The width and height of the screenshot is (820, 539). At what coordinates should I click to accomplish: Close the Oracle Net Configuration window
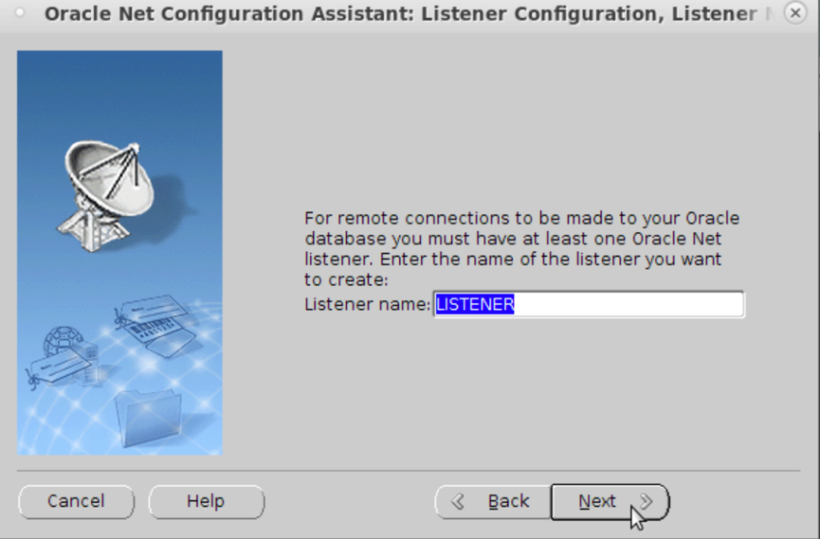(x=795, y=13)
